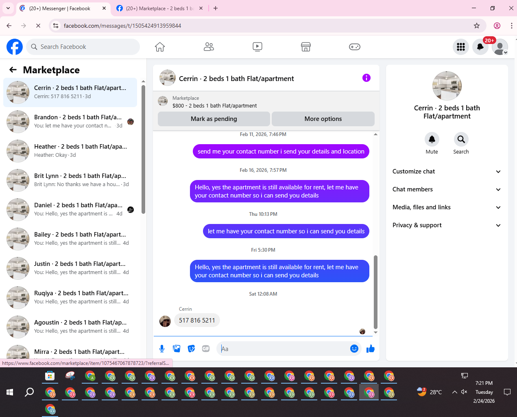Viewport: 517px width, 417px height.
Task: Open the Agoustin conversation
Action: (x=70, y=327)
